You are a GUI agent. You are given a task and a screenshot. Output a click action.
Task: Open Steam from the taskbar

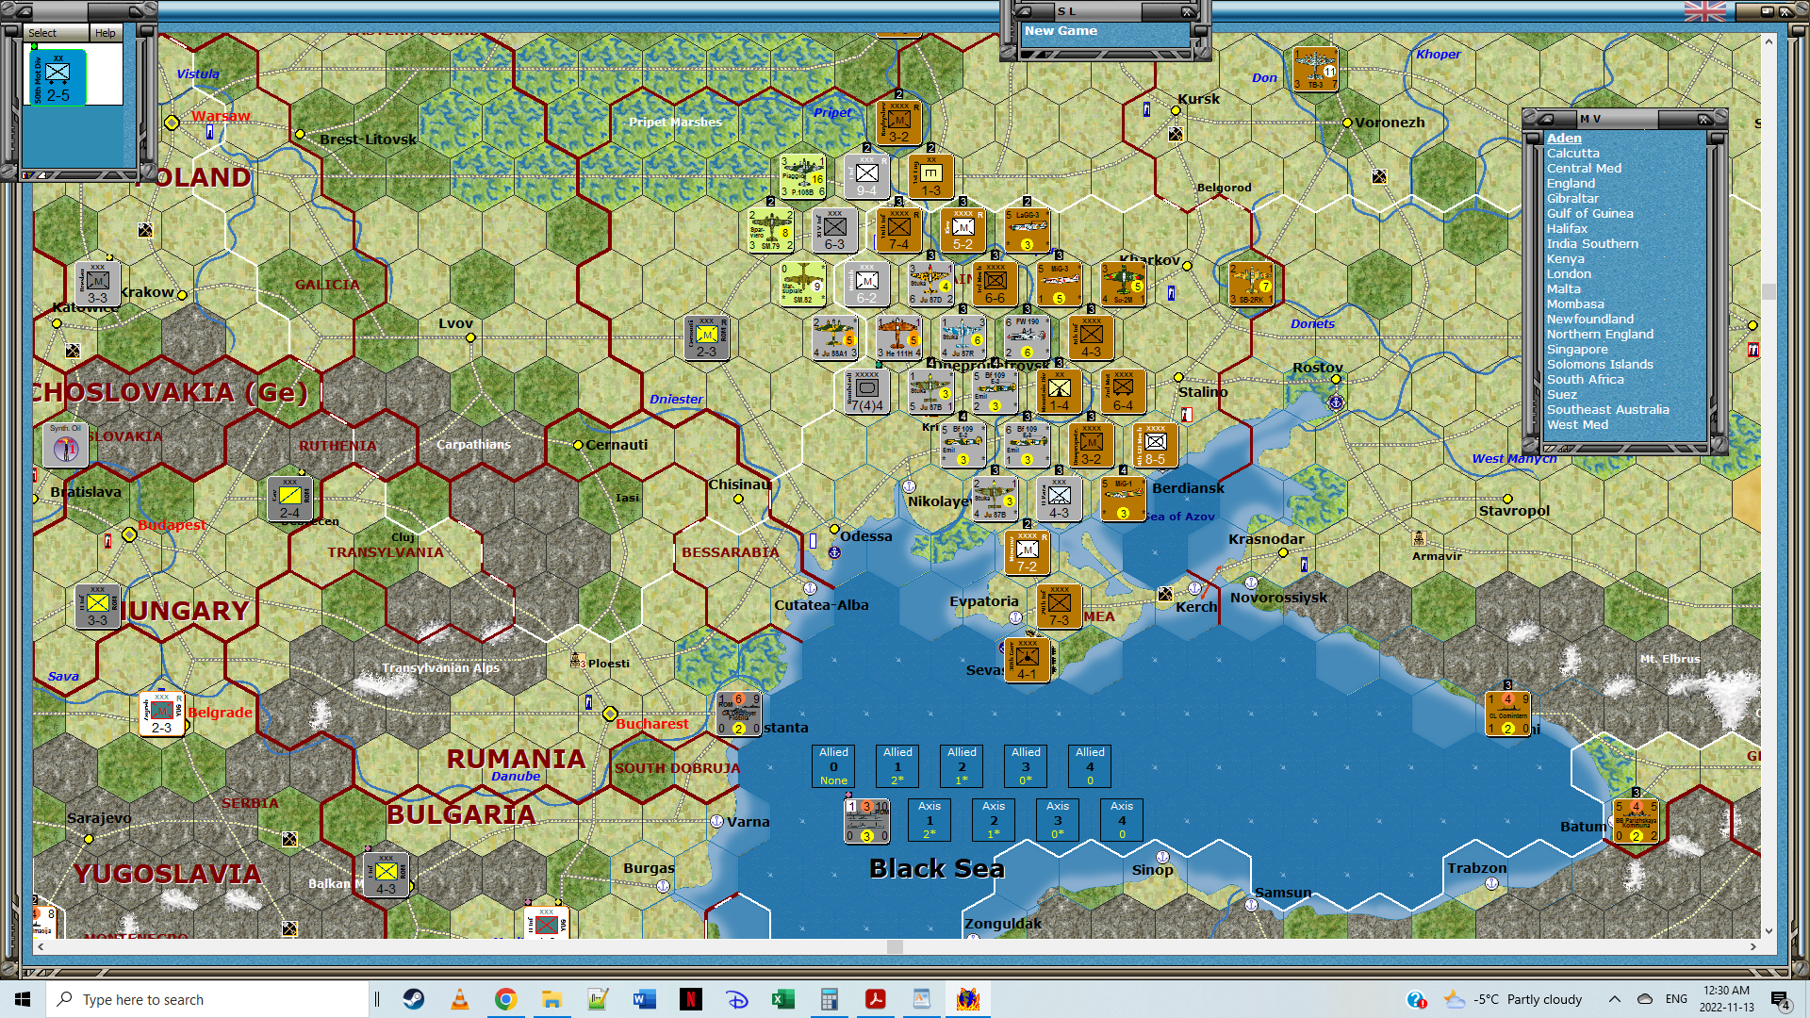click(x=413, y=999)
